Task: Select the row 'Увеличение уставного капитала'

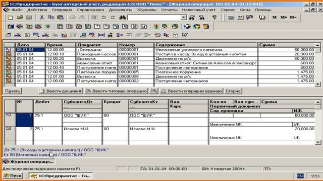Action: tap(159, 50)
